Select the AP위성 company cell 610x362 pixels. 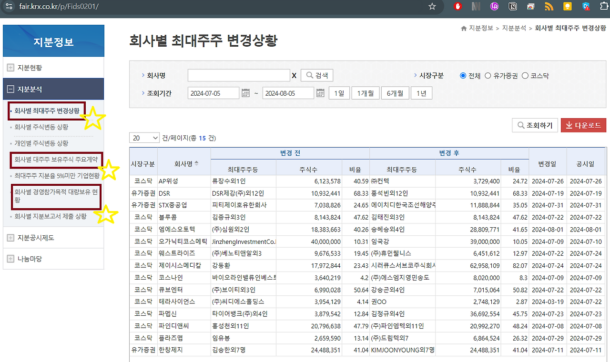tap(184, 181)
